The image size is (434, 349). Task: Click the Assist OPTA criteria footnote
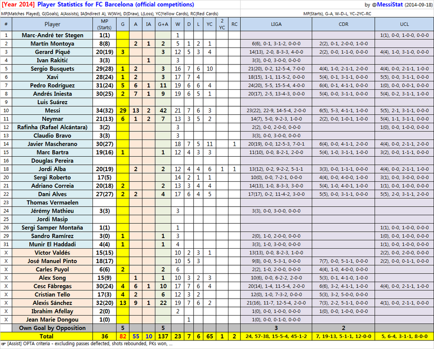(88, 344)
